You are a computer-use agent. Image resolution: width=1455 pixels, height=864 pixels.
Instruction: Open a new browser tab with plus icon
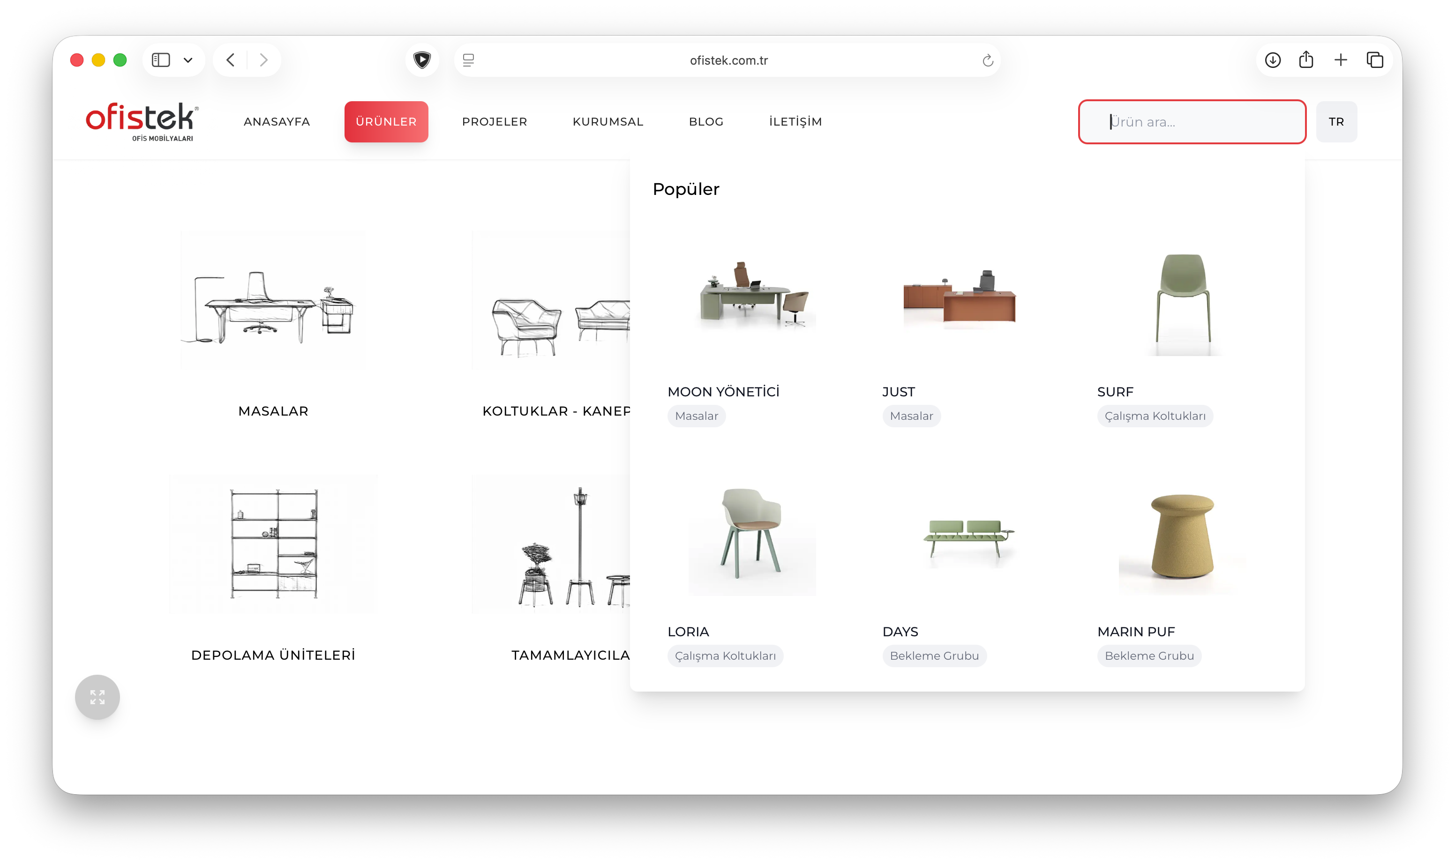click(1341, 60)
